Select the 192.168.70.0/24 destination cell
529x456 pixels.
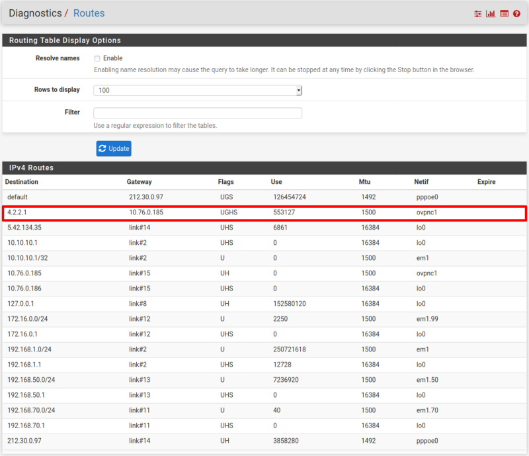click(31, 410)
